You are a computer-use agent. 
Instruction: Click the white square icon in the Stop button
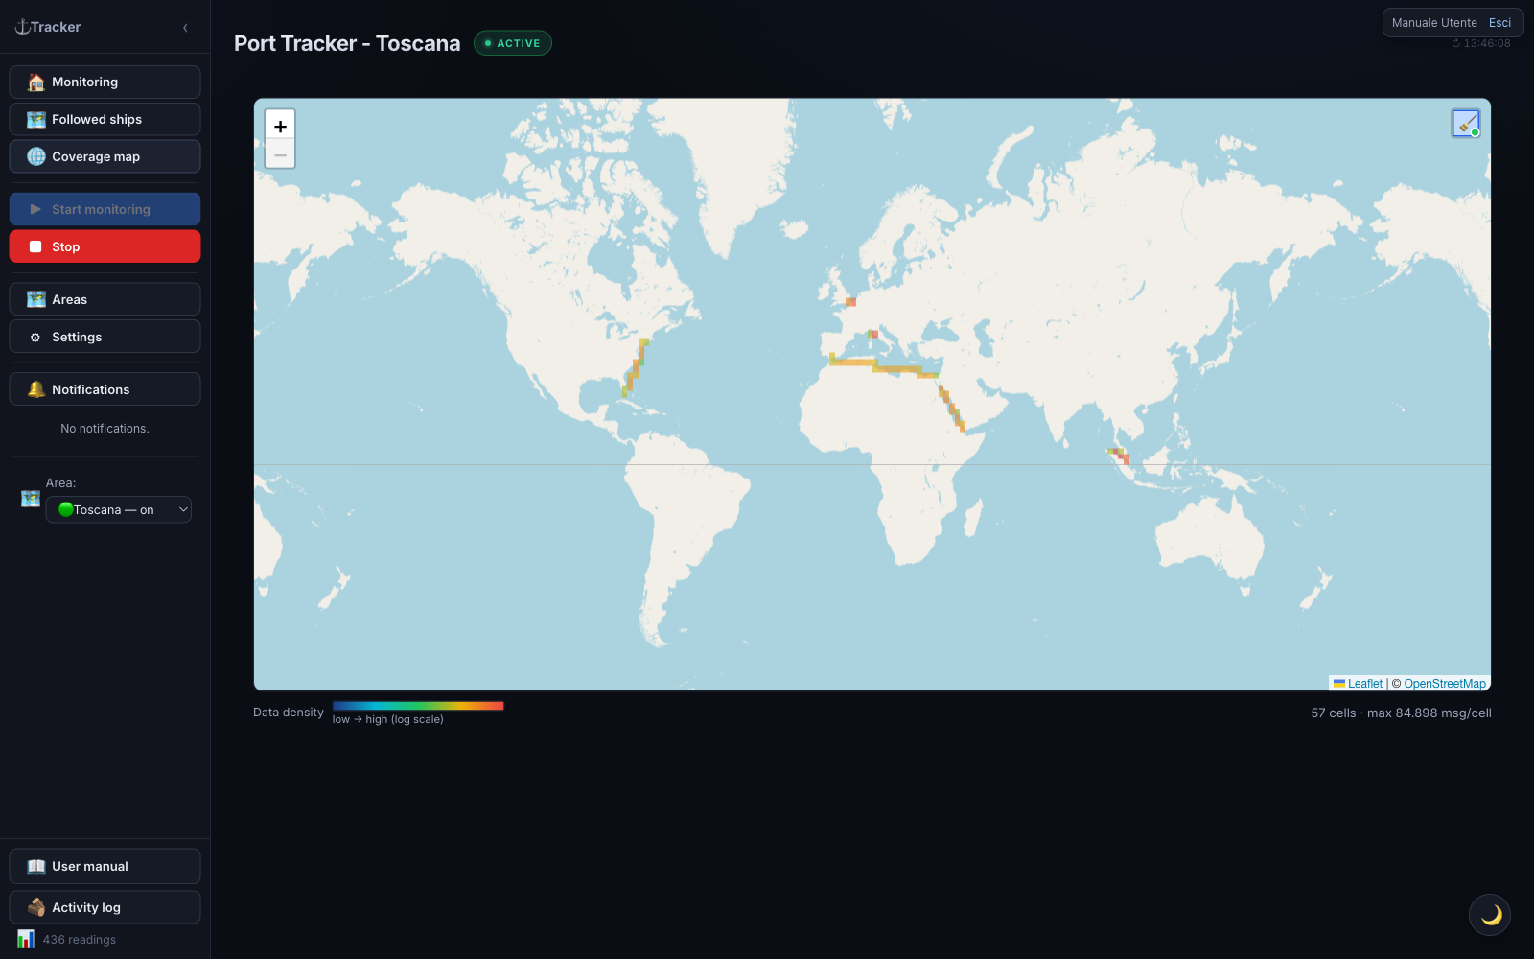tap(35, 246)
